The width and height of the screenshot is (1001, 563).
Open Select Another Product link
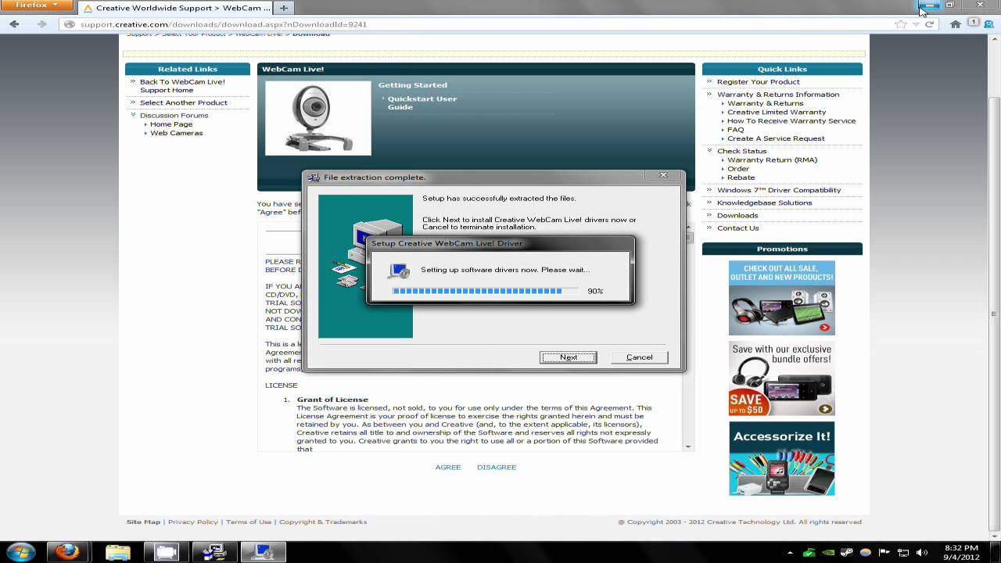coord(184,102)
